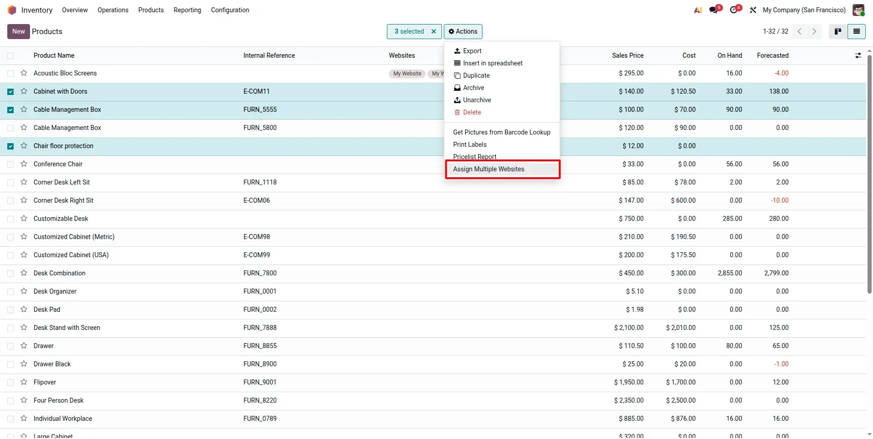
Task: Select Unarchive in the Actions menu
Action: [502, 100]
